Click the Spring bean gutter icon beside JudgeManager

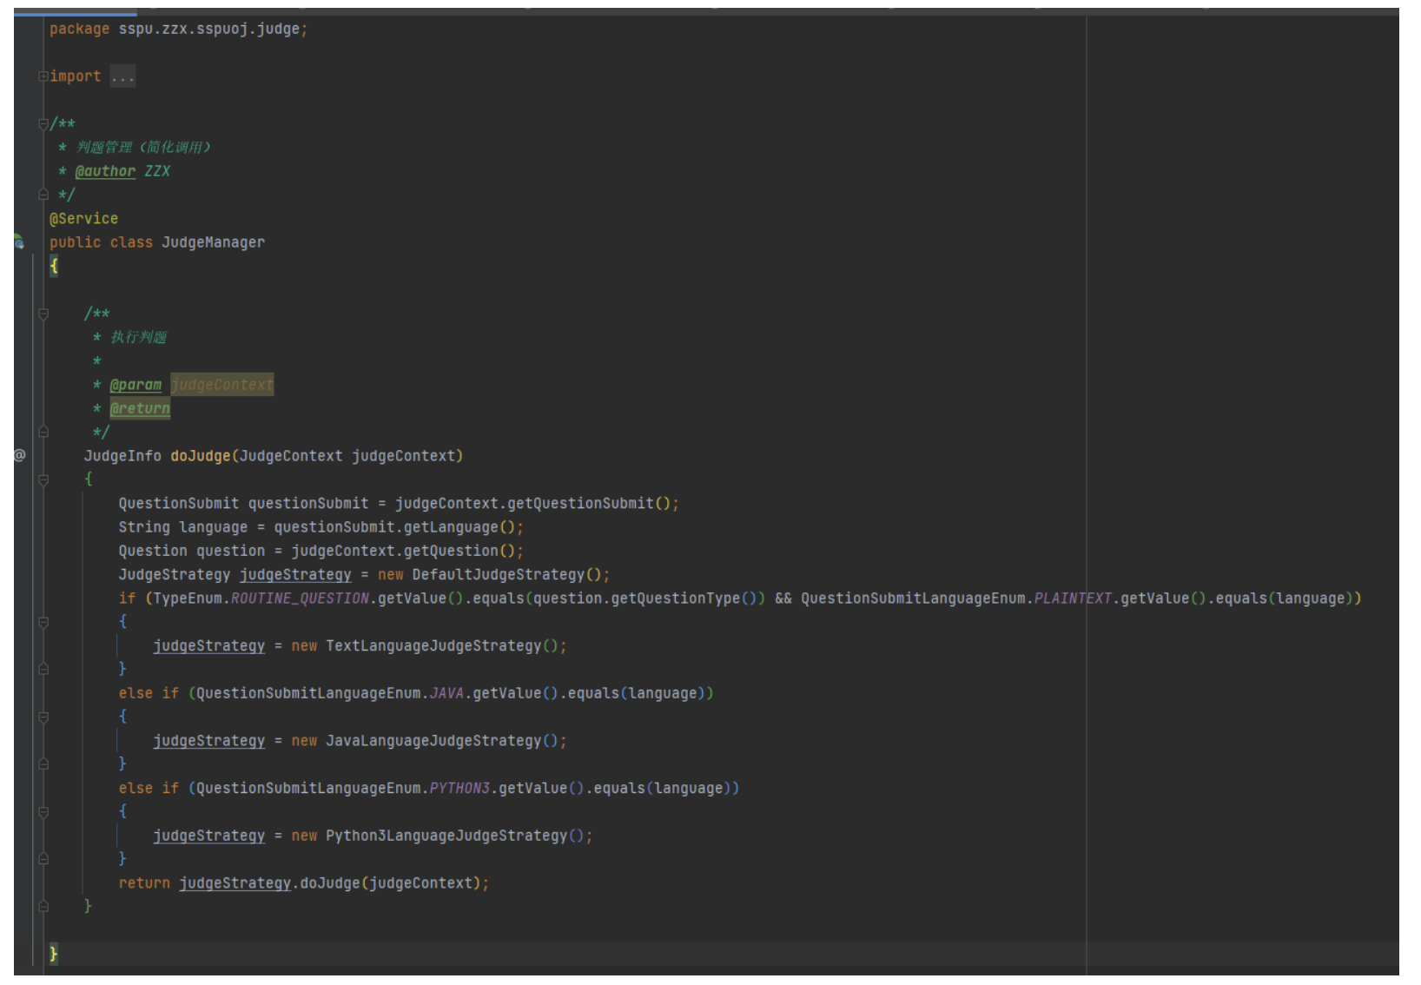[19, 242]
